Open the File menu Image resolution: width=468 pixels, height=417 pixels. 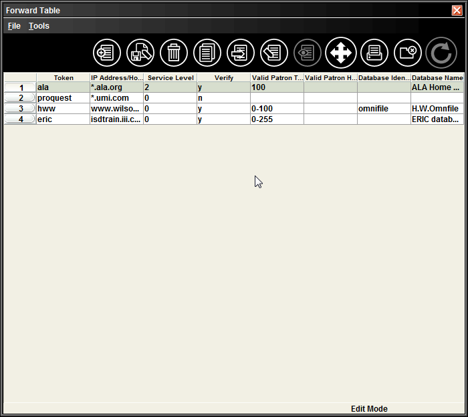coord(14,26)
